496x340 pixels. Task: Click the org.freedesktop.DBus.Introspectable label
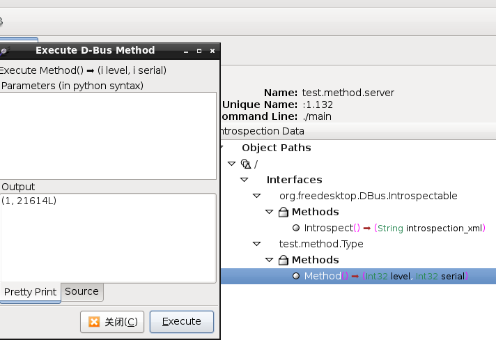369,196
